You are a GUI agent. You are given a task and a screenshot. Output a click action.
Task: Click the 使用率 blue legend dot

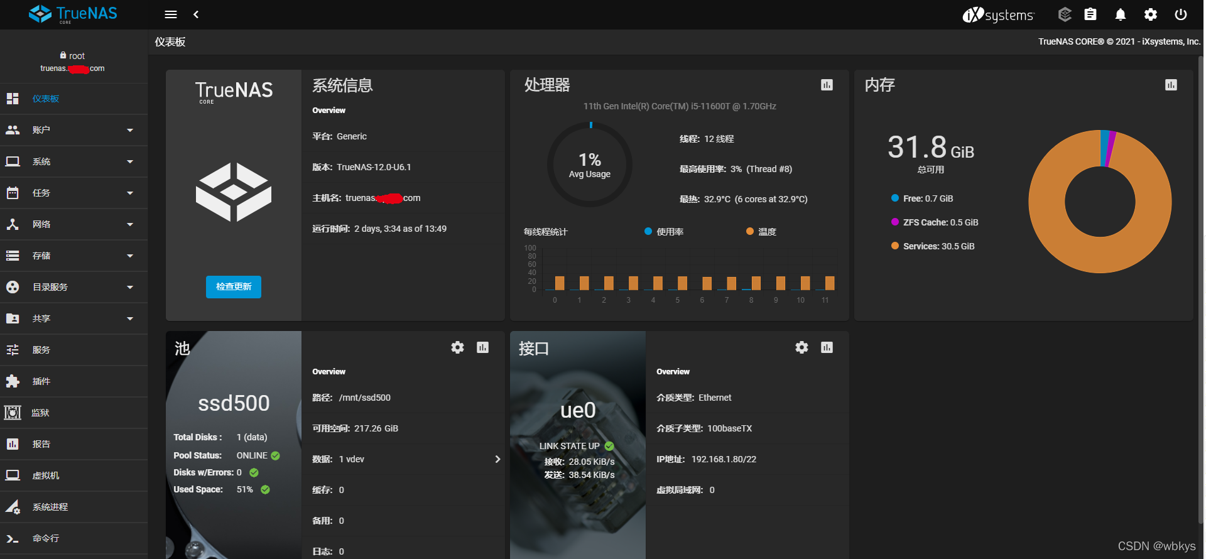(648, 231)
